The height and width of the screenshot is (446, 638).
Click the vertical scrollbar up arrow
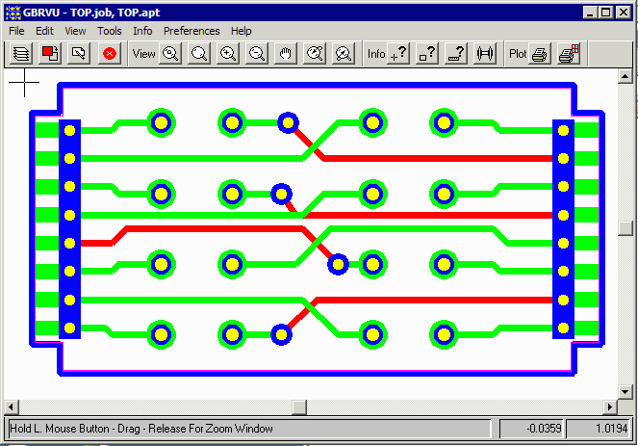click(625, 76)
